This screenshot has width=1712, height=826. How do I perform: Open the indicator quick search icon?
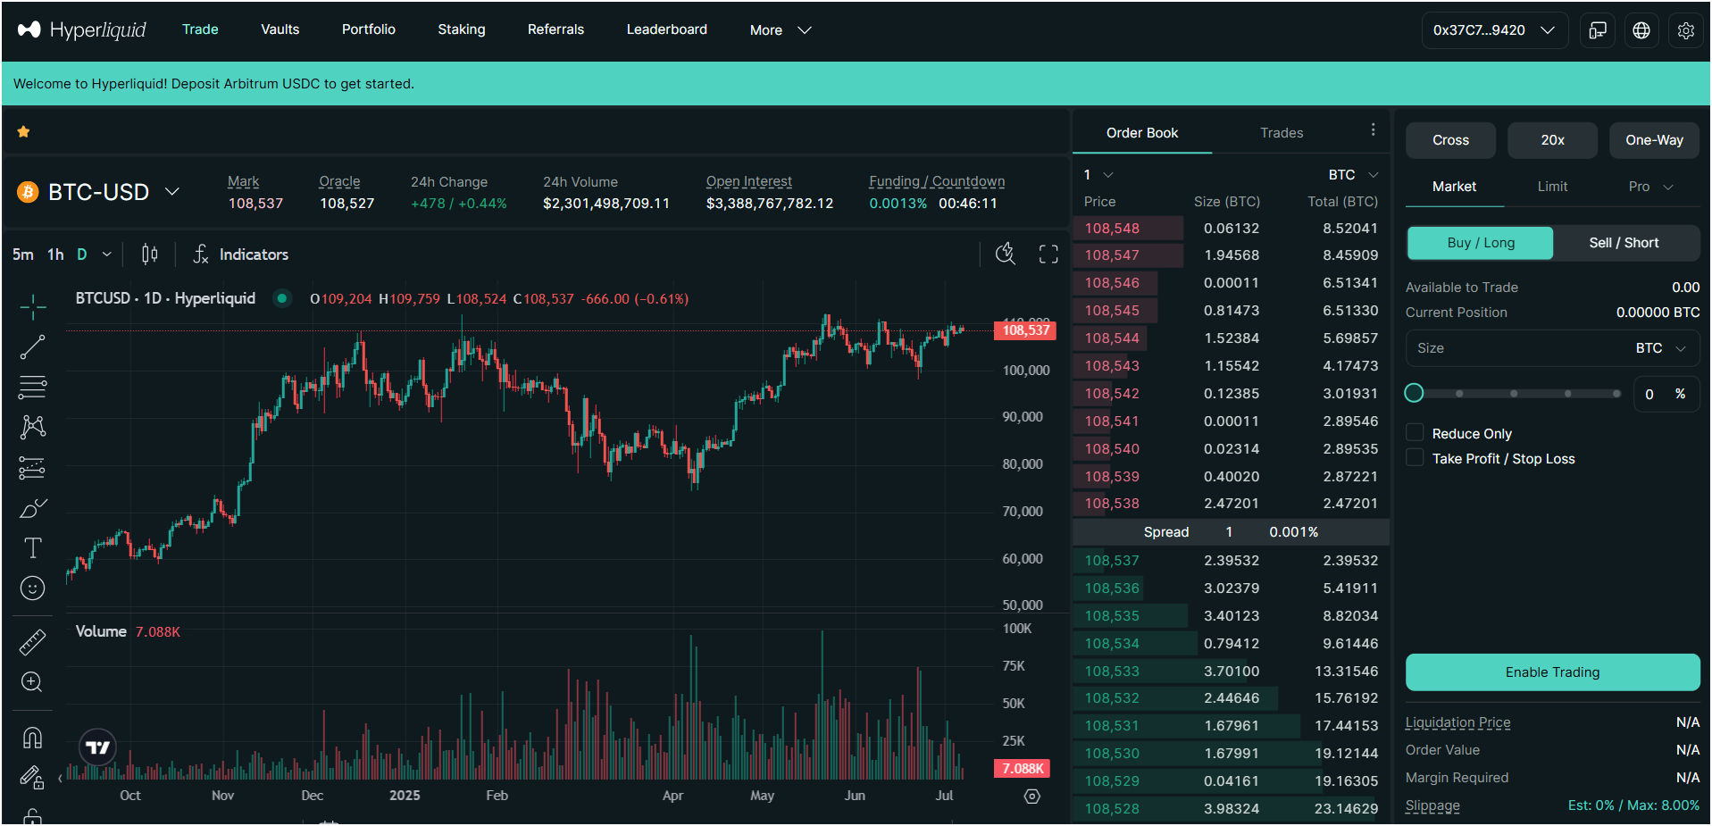point(1006,254)
